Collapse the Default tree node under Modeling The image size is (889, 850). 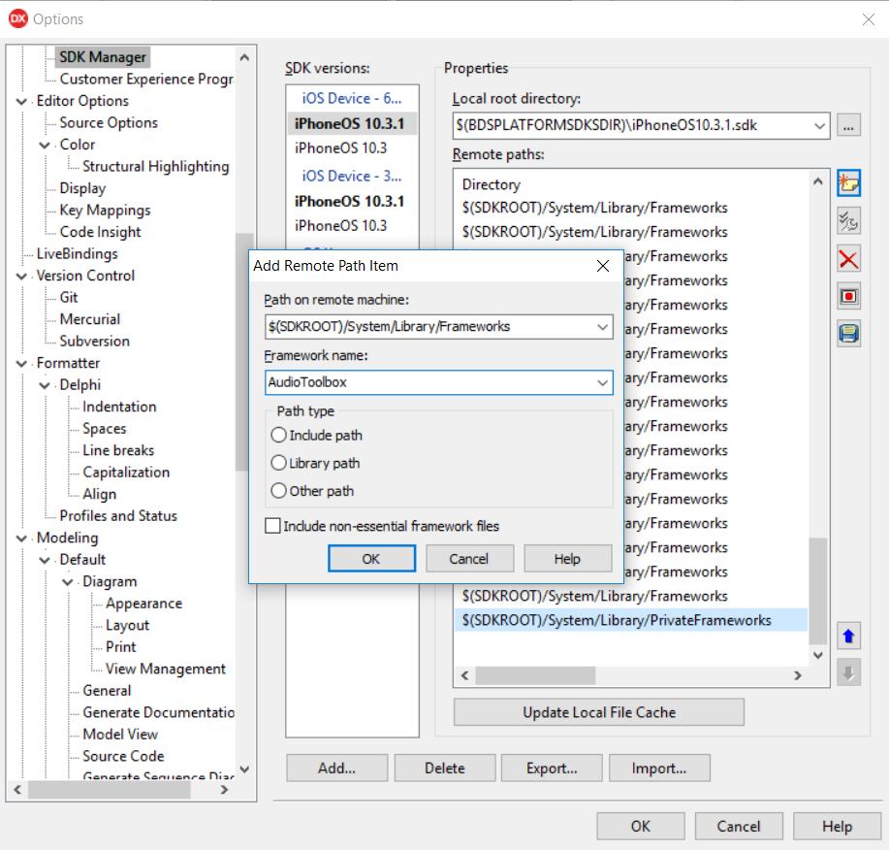(45, 561)
